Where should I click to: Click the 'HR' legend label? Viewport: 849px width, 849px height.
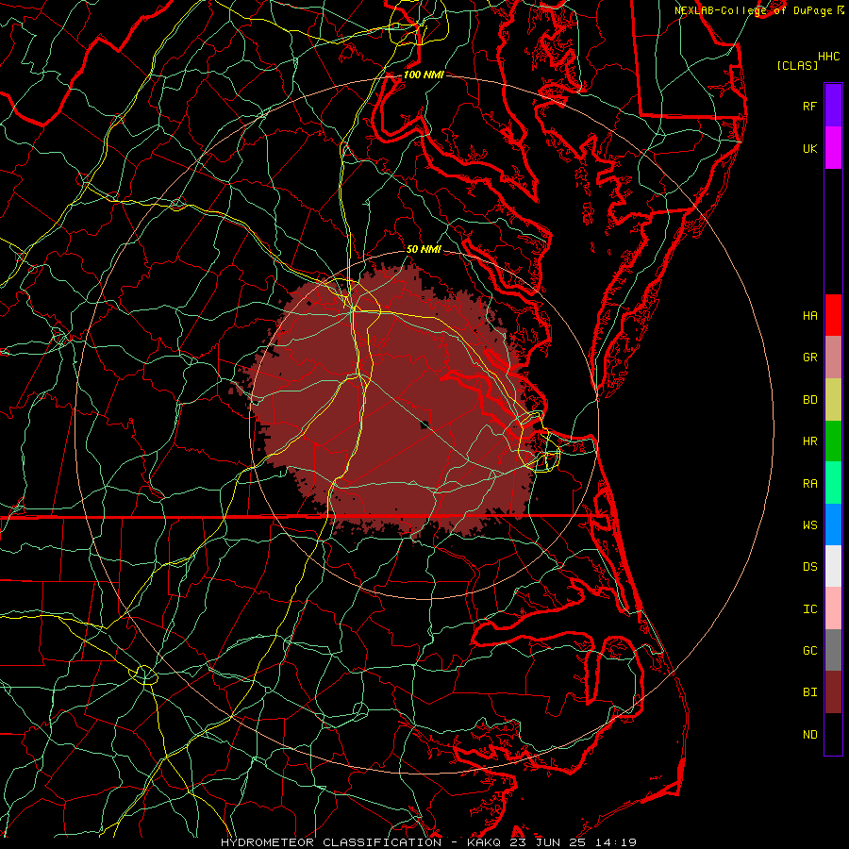(x=809, y=441)
